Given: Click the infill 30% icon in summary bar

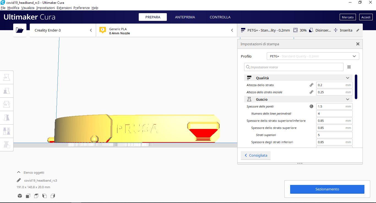Looking at the screenshot, I should coord(296,30).
